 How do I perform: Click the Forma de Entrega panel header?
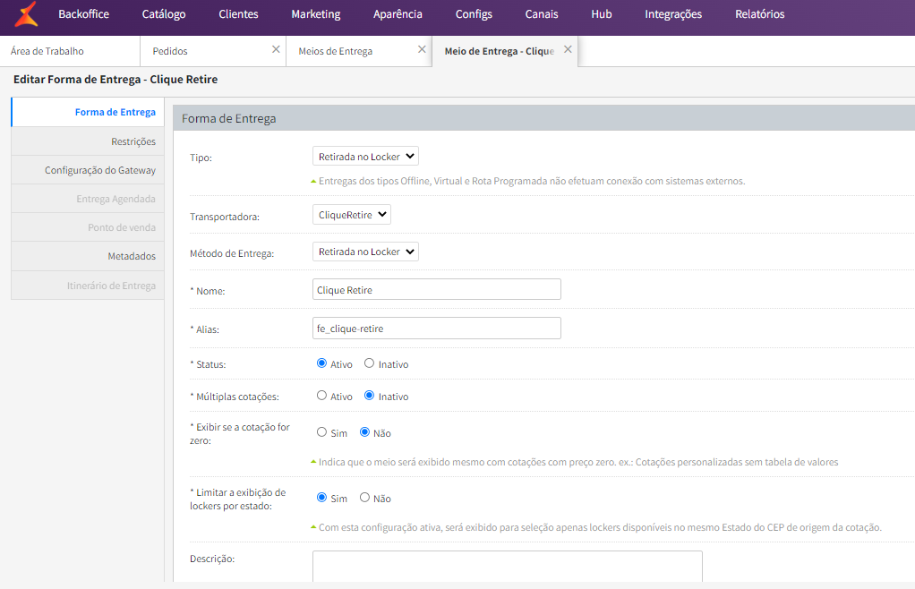coord(543,118)
